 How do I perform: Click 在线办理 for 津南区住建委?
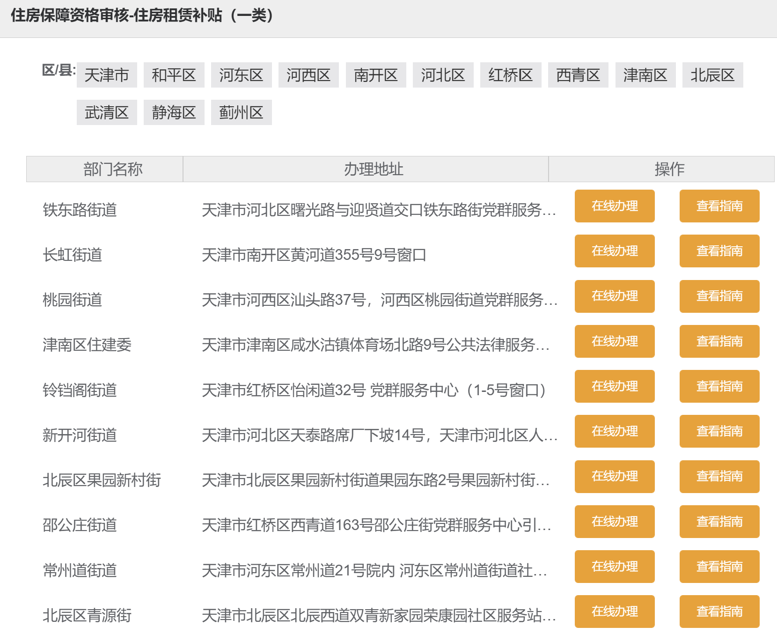[614, 341]
